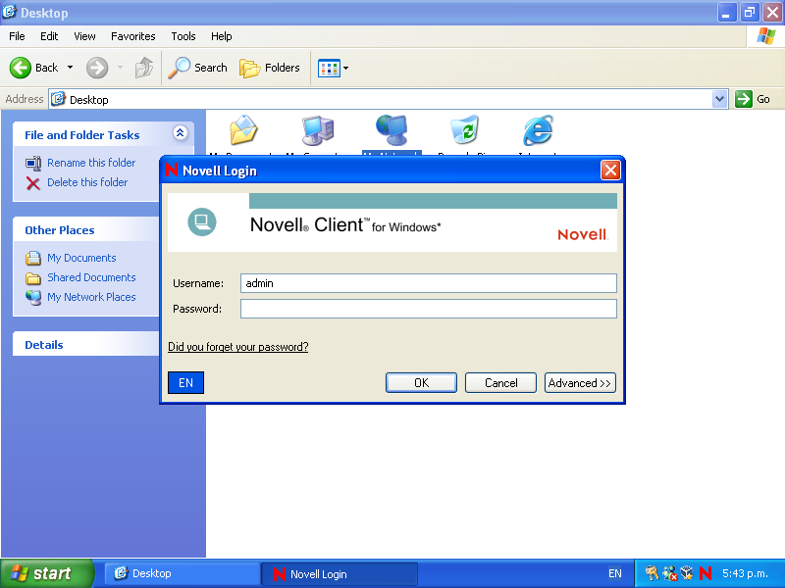Click the Rename this folder icon
The height and width of the screenshot is (588, 785).
point(33,163)
